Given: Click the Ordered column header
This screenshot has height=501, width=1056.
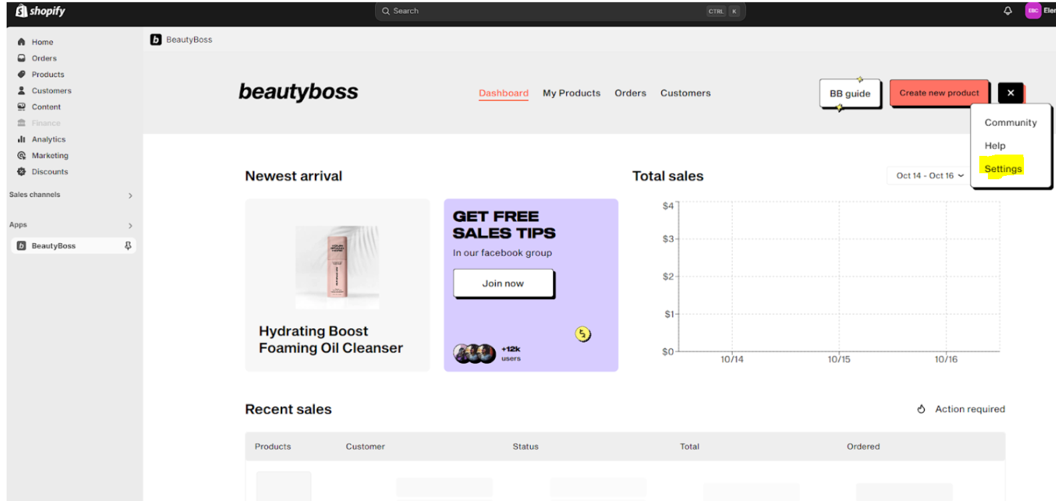Looking at the screenshot, I should (863, 446).
